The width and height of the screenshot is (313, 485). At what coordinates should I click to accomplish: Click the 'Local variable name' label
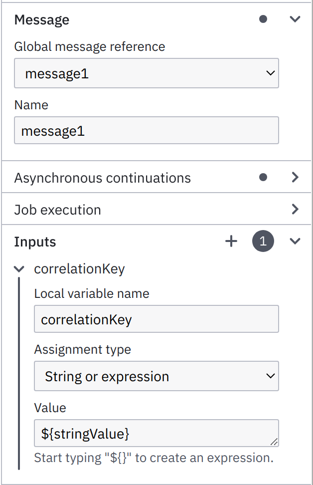pyautogui.click(x=92, y=293)
